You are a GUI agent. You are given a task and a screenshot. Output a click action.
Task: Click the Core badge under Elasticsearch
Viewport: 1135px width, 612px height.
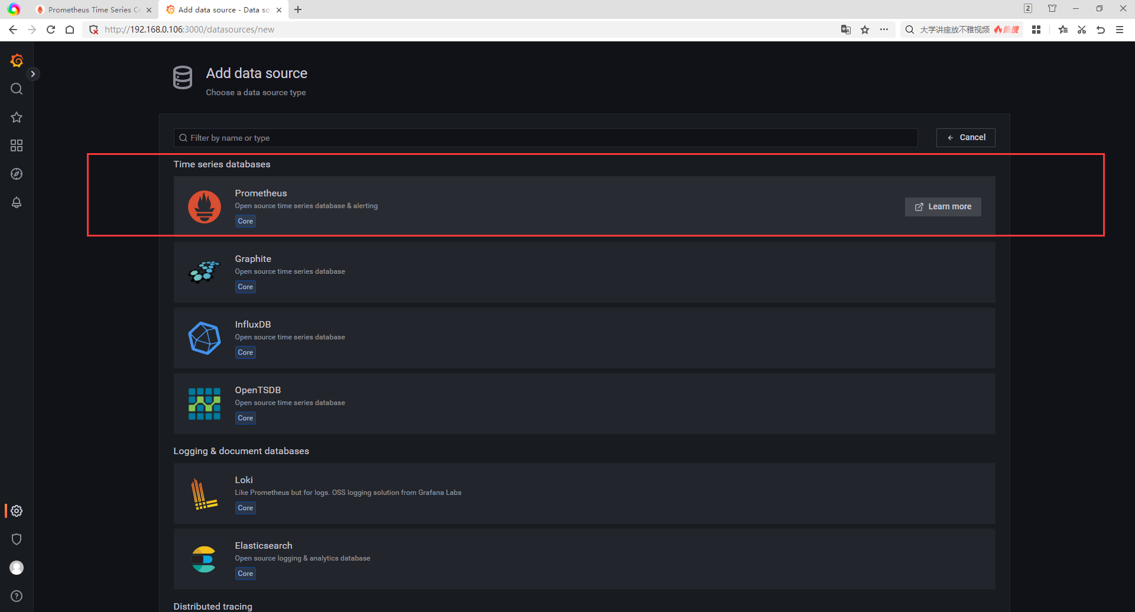[245, 574]
